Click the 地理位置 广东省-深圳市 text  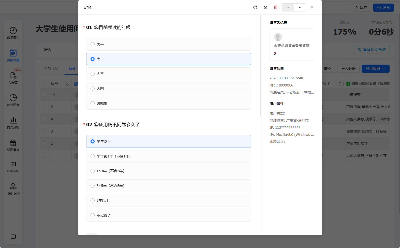pos(289,120)
